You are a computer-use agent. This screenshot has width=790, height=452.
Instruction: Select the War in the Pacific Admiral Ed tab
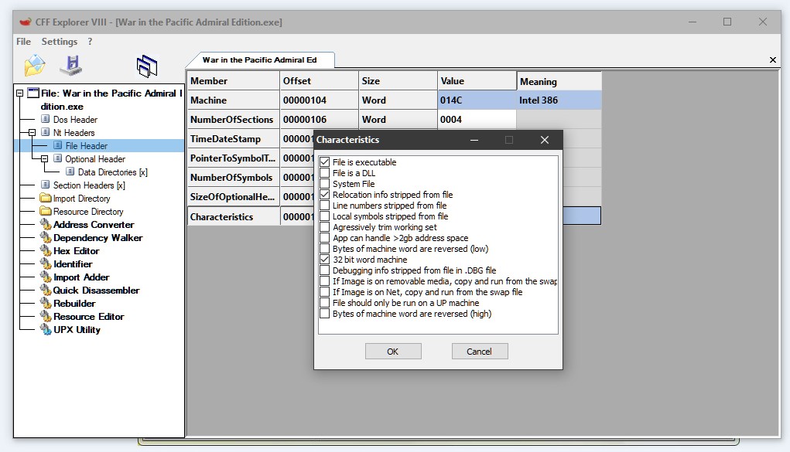click(259, 60)
